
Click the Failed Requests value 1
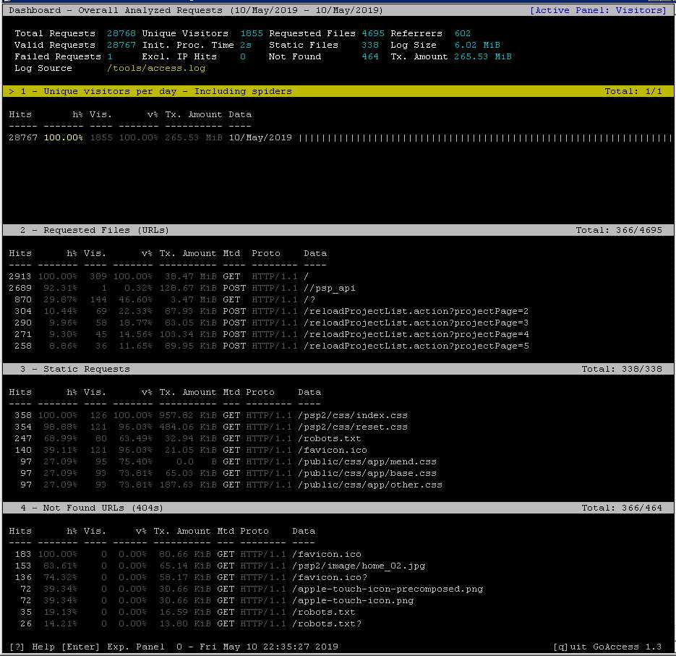[x=110, y=56]
